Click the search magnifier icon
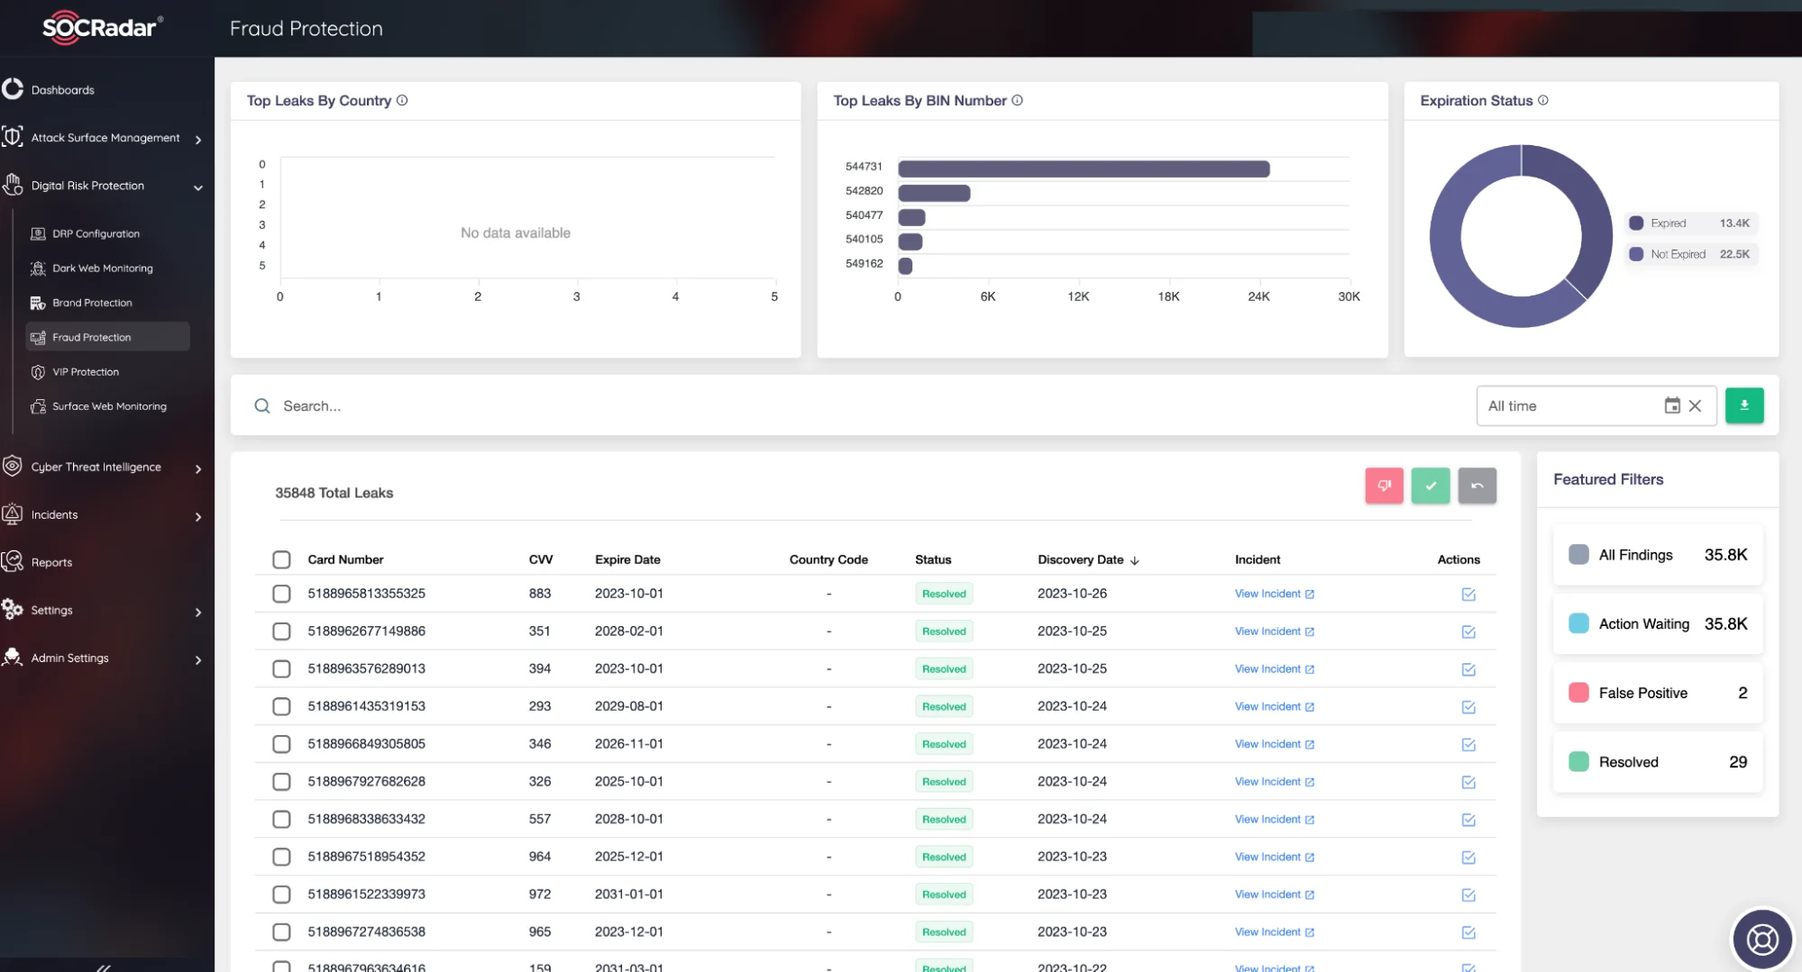The width and height of the screenshot is (1802, 972). [262, 406]
